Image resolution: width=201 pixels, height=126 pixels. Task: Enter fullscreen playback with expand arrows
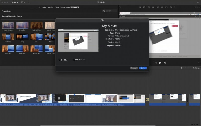click(x=199, y=63)
